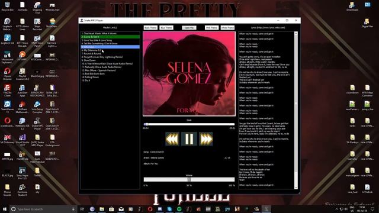Viewport: 379px width, 213px height.
Task: Open Logitech Vid desktop shortcut
Action: [x=7, y=40]
